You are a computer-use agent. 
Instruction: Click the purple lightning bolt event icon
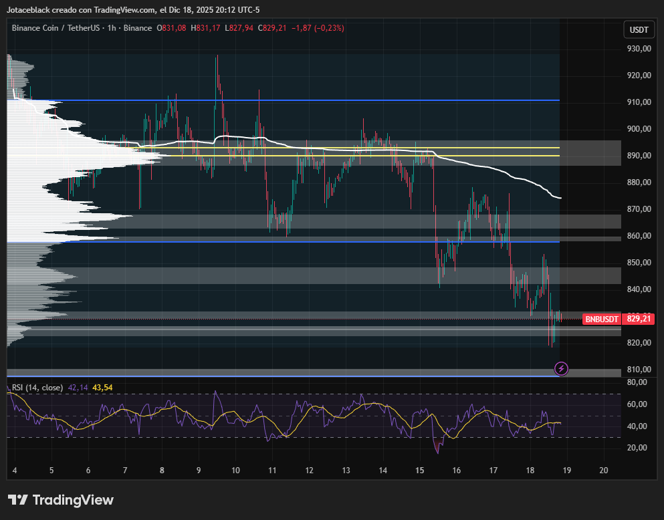562,368
